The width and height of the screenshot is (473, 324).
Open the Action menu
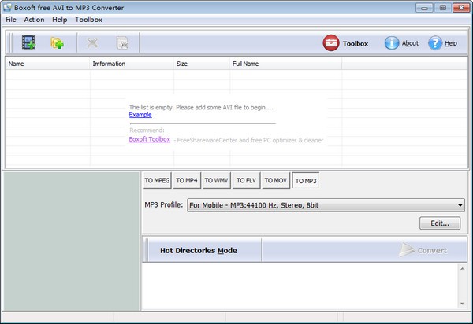point(34,20)
